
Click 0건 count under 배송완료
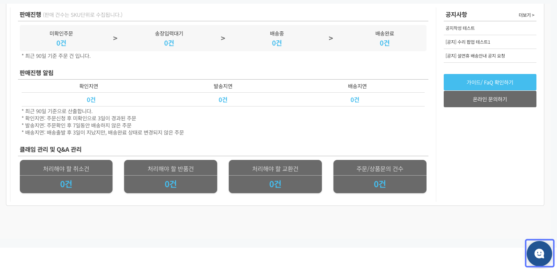pos(385,43)
